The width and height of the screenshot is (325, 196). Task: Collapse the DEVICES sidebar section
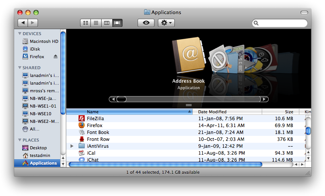coord(20,34)
